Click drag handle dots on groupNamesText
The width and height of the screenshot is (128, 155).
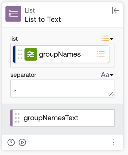[17, 118]
